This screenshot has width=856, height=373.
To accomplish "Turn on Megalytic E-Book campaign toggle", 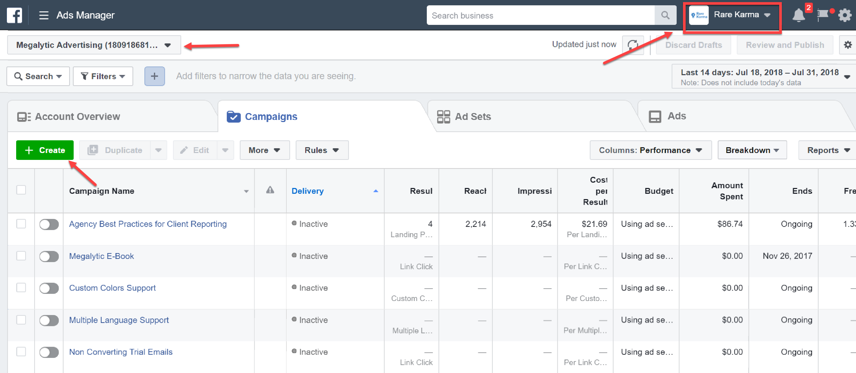I will click(x=49, y=257).
